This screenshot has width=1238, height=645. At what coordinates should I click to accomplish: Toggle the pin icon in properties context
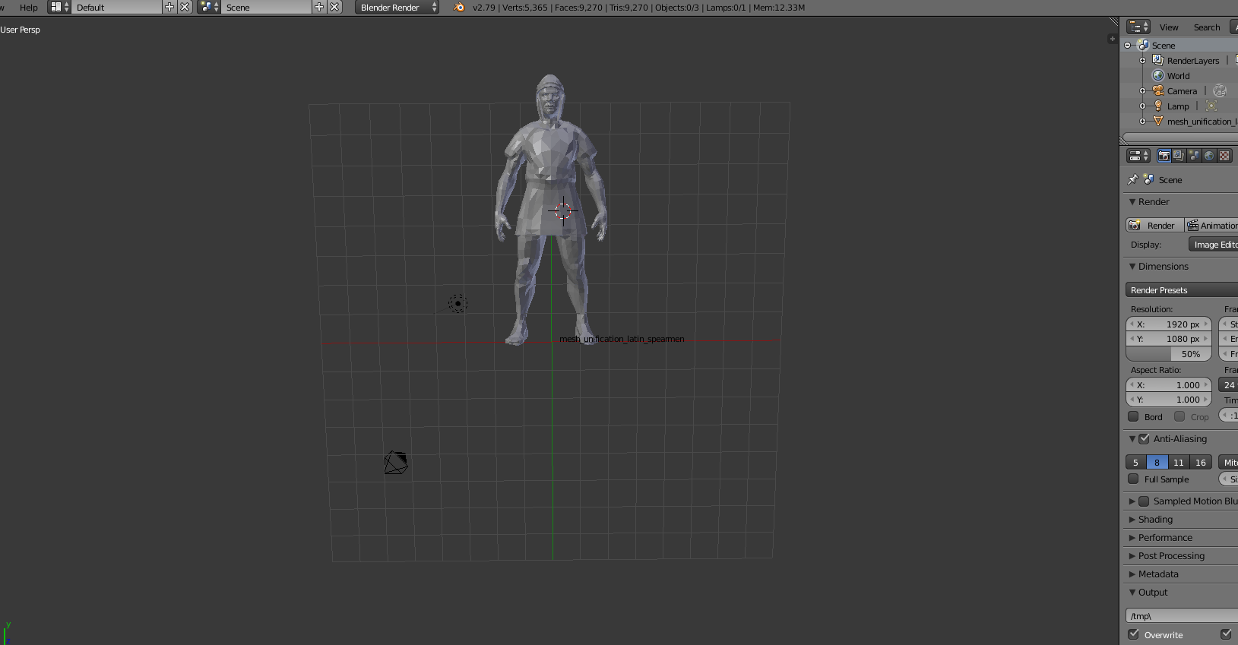click(1133, 179)
